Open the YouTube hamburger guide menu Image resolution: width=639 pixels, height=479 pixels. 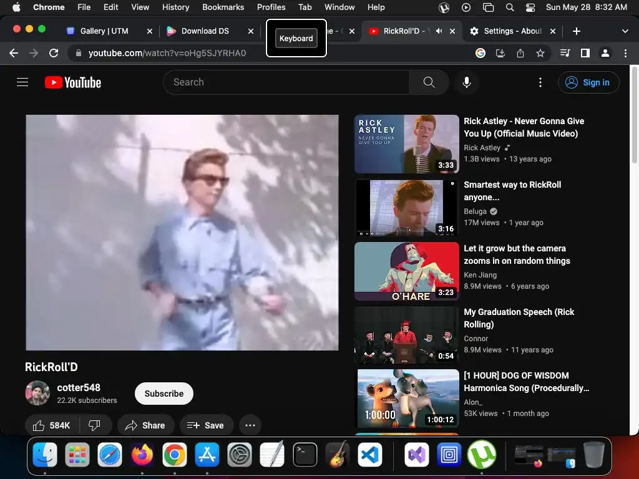22,82
